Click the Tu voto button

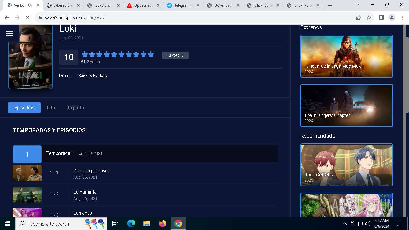175,55
